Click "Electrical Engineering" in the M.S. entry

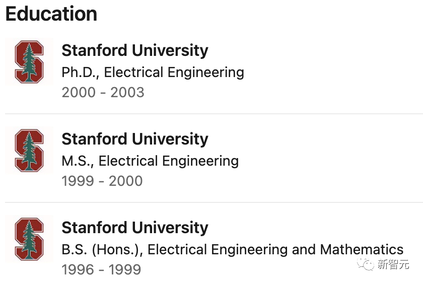click(x=168, y=161)
